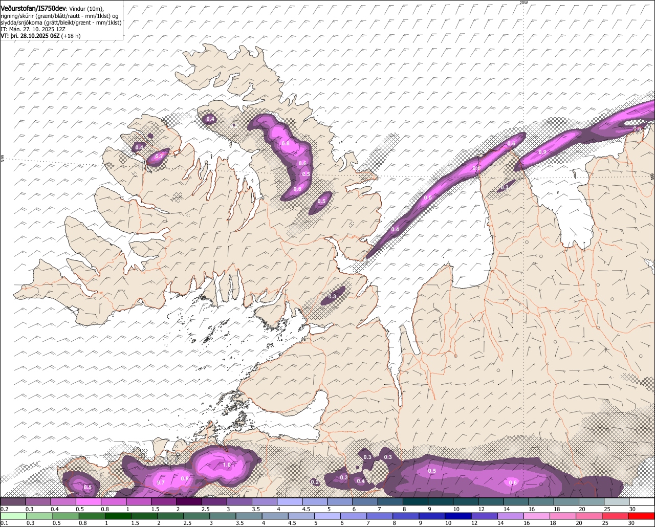Click the '1.0' precipitation value on the map
Image resolution: width=655 pixels, height=527 pixels.
(x=227, y=465)
